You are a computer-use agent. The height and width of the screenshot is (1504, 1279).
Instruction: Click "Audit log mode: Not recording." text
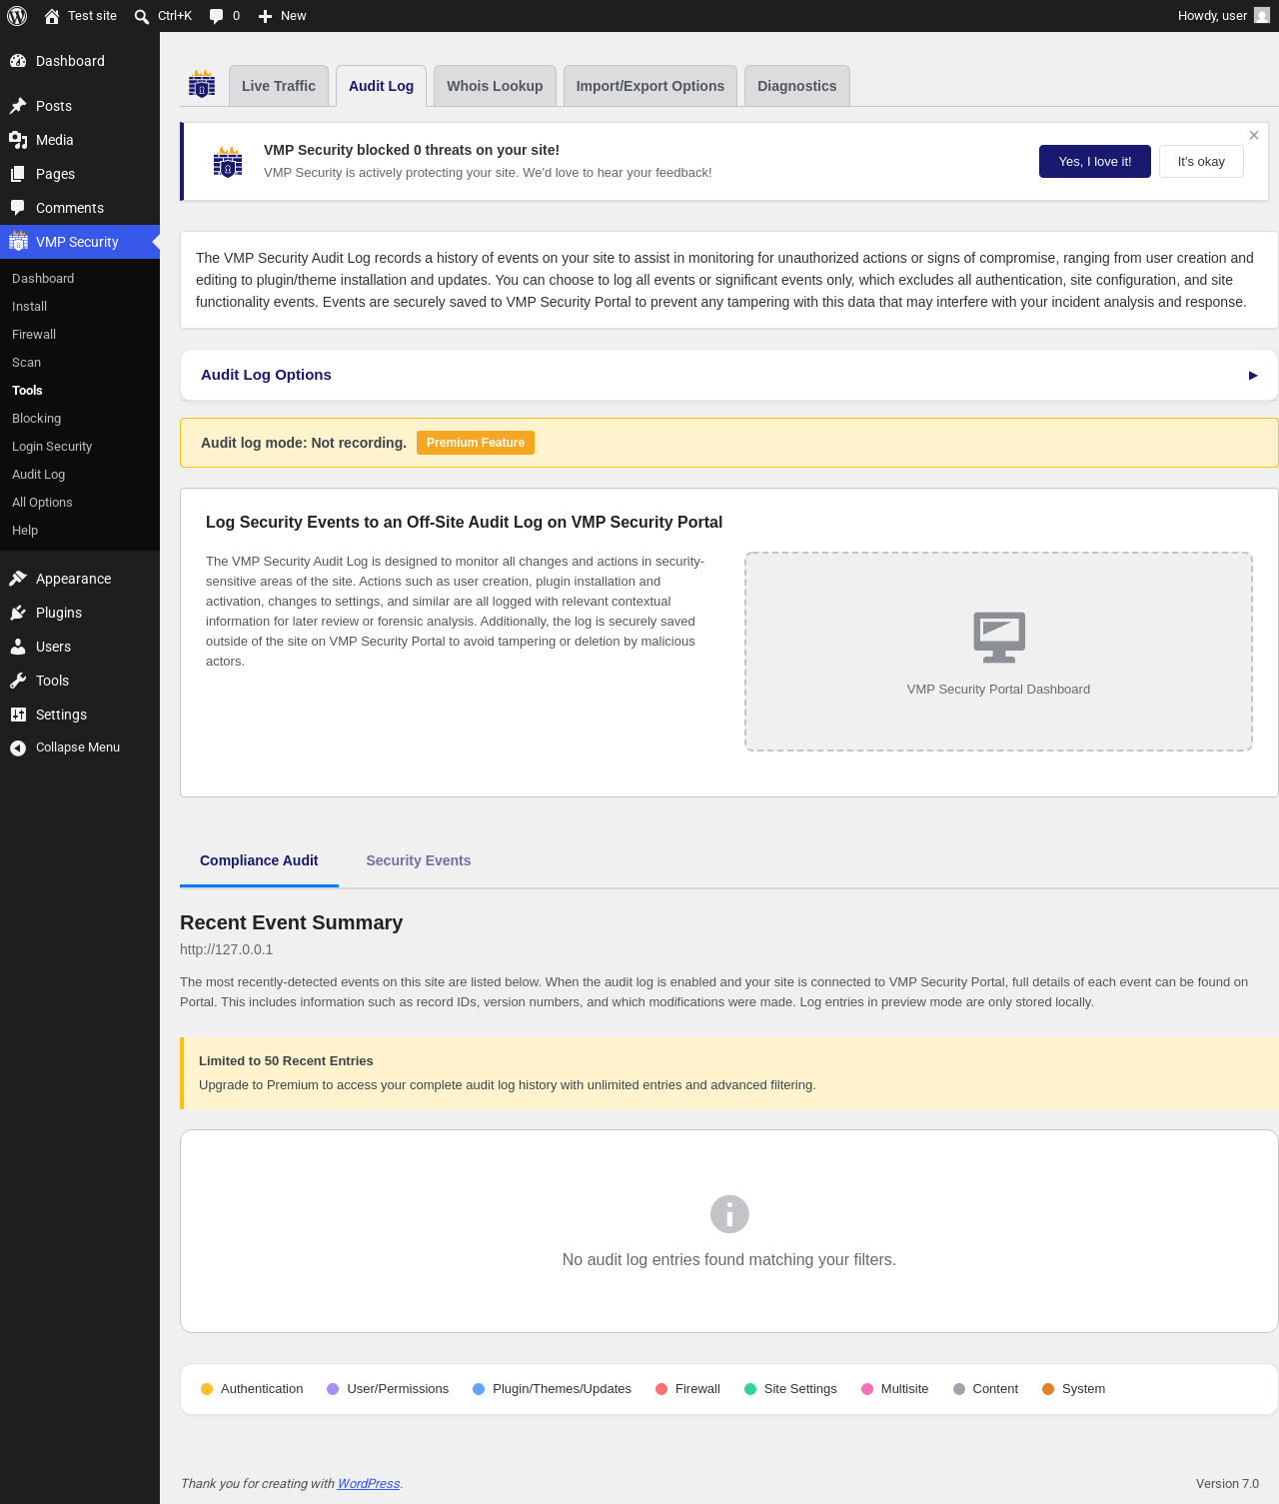coord(304,443)
